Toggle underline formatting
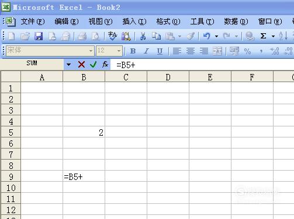294x219 pixels. coord(160,51)
